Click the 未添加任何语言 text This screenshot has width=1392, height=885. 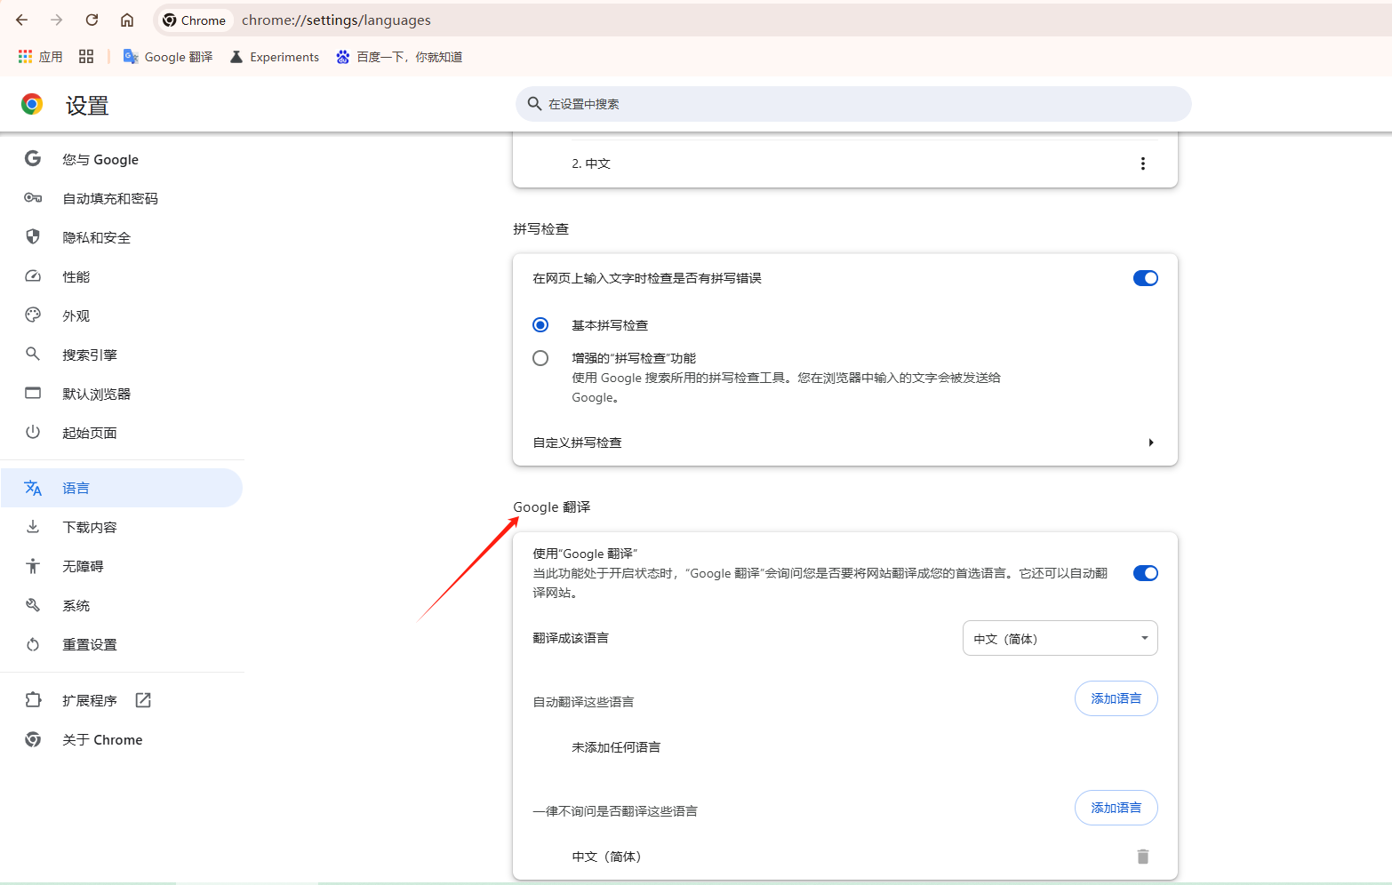pos(616,747)
